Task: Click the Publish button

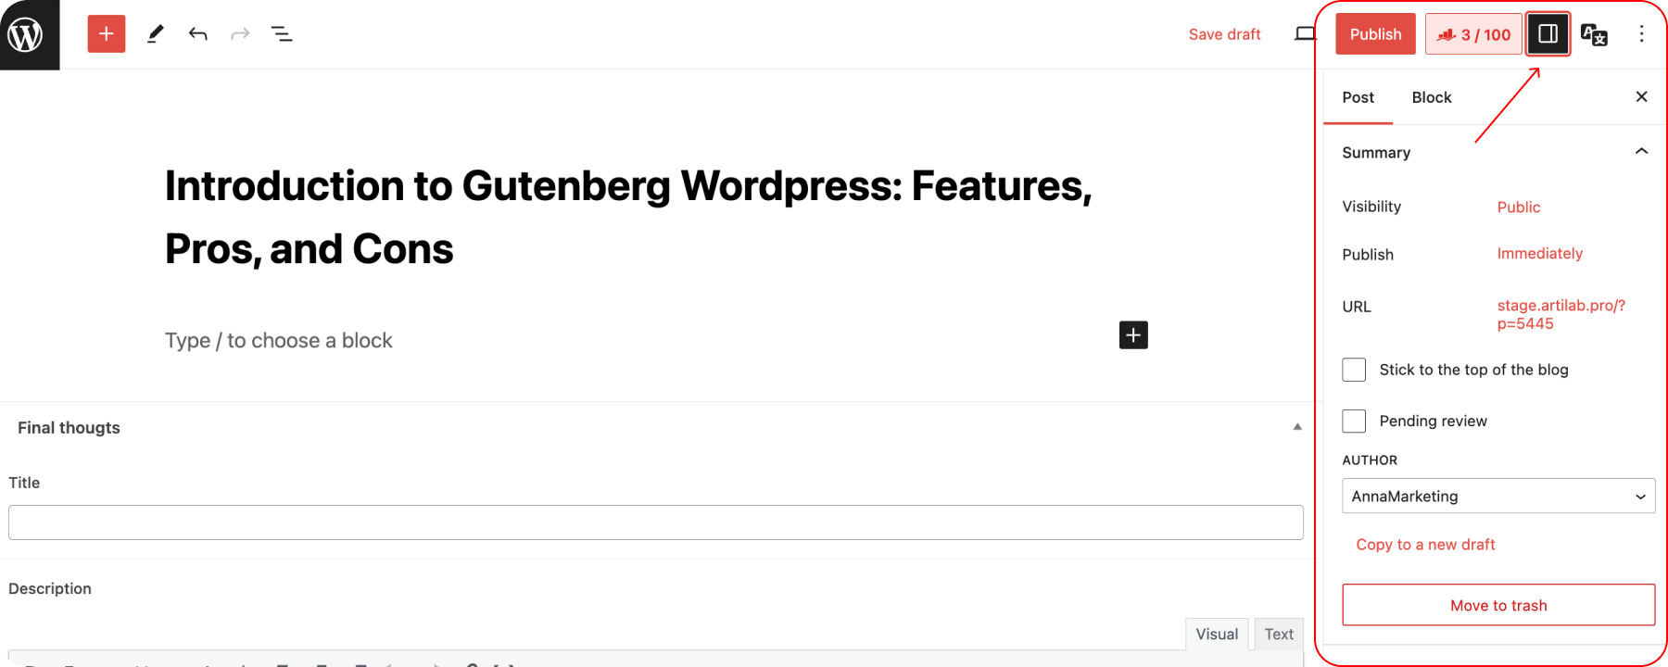Action: point(1375,34)
